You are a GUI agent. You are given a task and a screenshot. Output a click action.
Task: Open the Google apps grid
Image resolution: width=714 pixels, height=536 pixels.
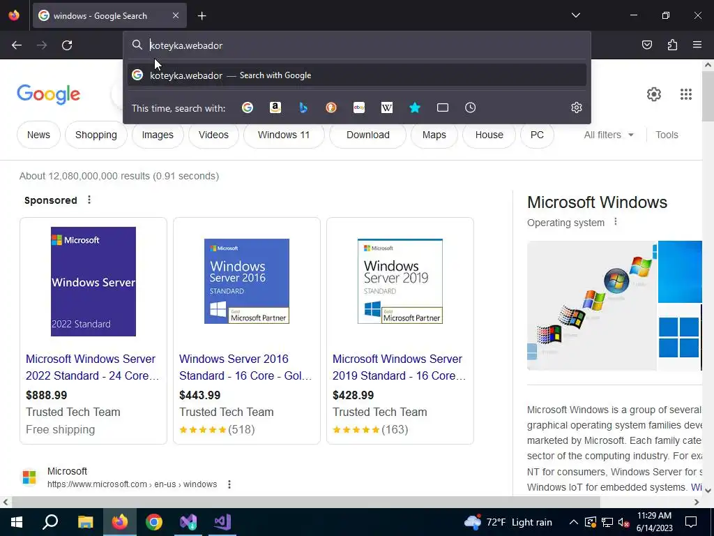click(x=686, y=94)
